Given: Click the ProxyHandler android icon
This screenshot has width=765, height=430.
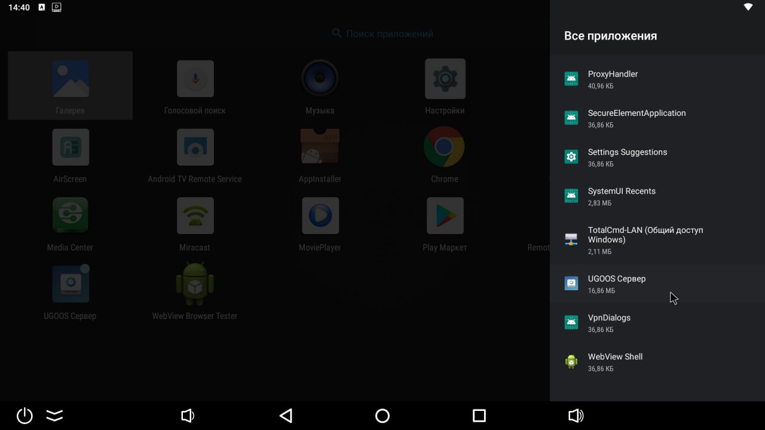Looking at the screenshot, I should click(x=571, y=79).
